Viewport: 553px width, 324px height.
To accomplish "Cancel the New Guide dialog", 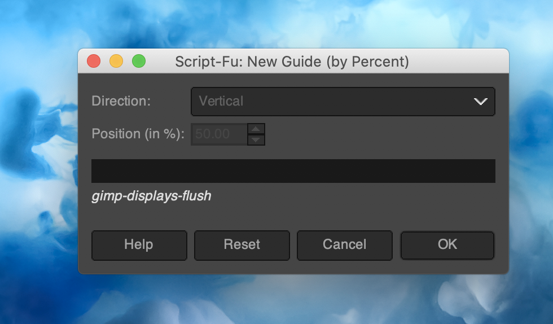I will point(344,245).
